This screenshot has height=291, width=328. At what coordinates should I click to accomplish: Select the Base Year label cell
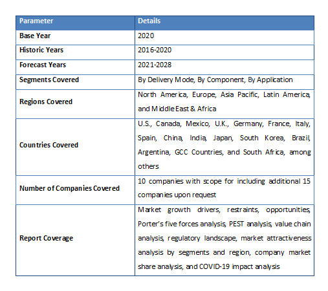[75, 38]
